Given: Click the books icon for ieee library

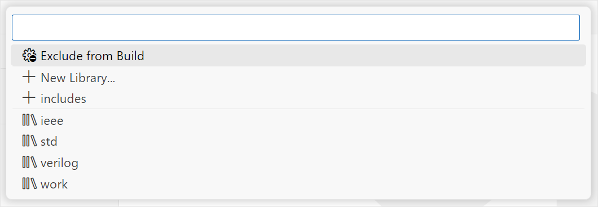Looking at the screenshot, I should 29,120.
